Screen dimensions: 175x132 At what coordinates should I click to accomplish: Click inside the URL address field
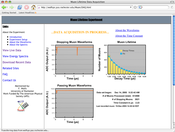point(84,7)
